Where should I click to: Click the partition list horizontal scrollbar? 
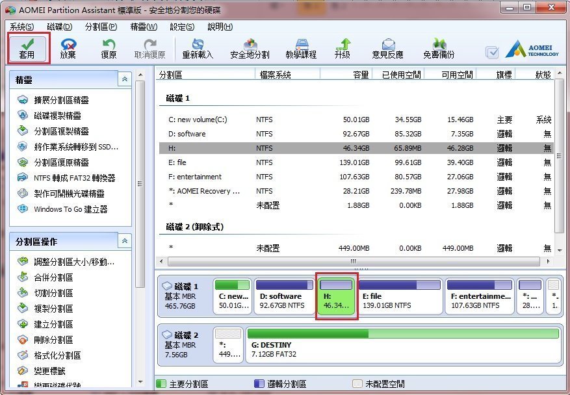click(x=354, y=261)
